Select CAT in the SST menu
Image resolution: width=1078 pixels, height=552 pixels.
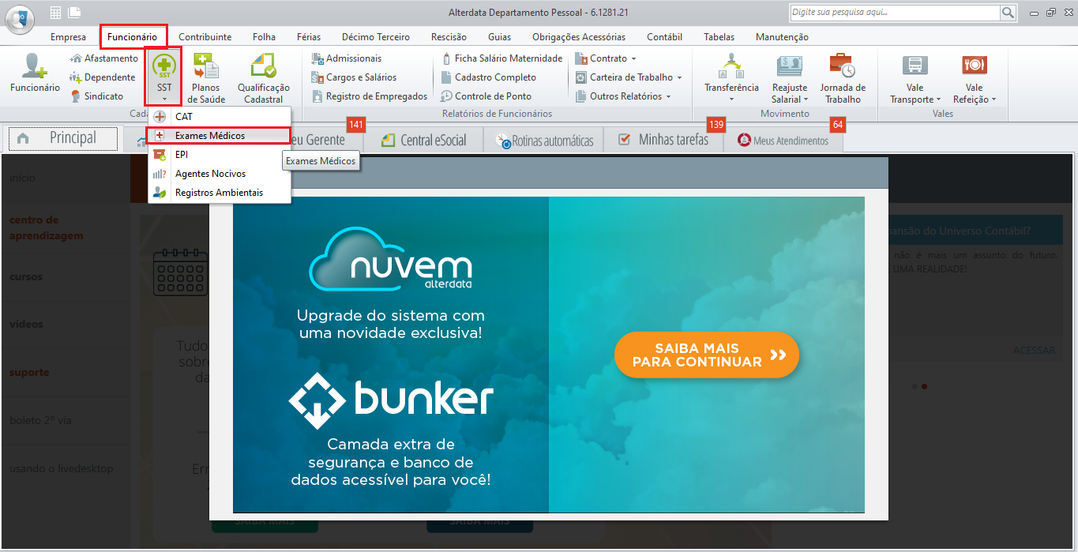pyautogui.click(x=220, y=117)
